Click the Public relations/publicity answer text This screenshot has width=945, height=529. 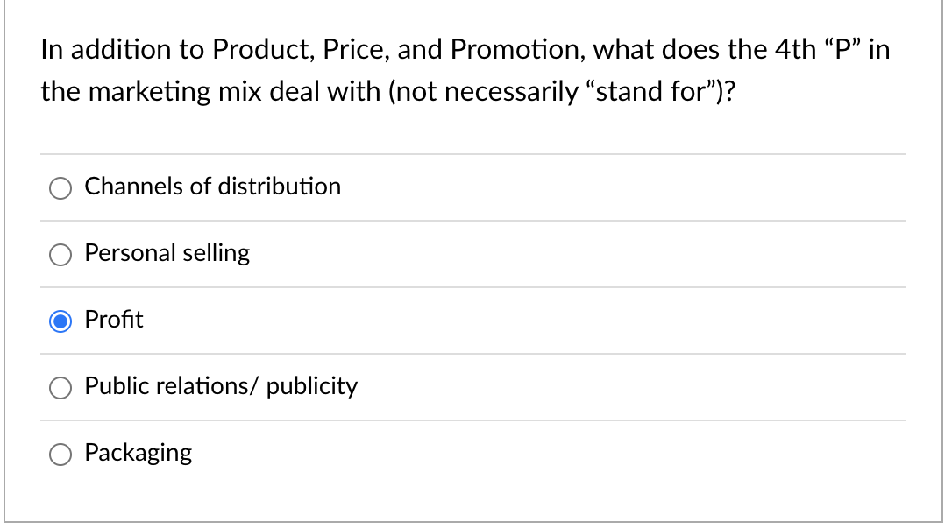220,386
